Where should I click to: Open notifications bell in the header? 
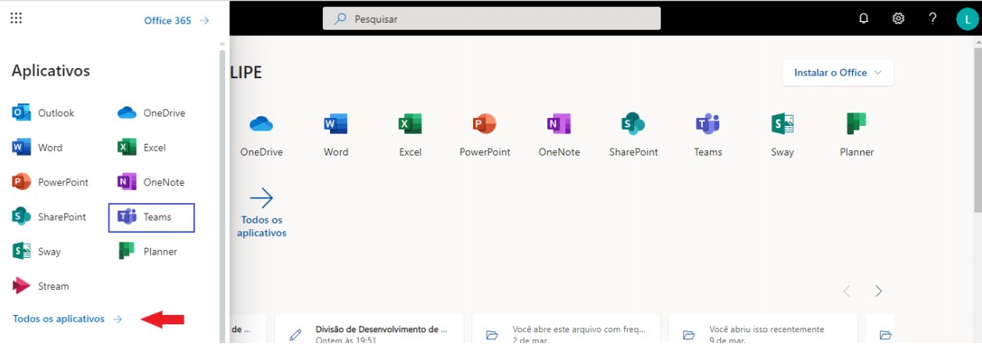[x=864, y=19]
